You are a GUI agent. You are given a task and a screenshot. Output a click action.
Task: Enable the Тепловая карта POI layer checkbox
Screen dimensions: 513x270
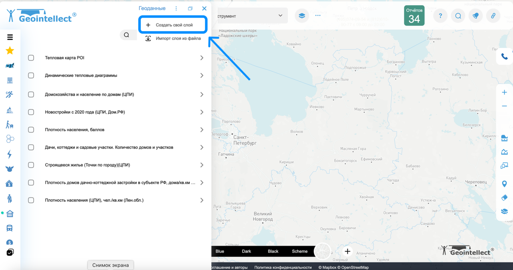click(x=31, y=57)
